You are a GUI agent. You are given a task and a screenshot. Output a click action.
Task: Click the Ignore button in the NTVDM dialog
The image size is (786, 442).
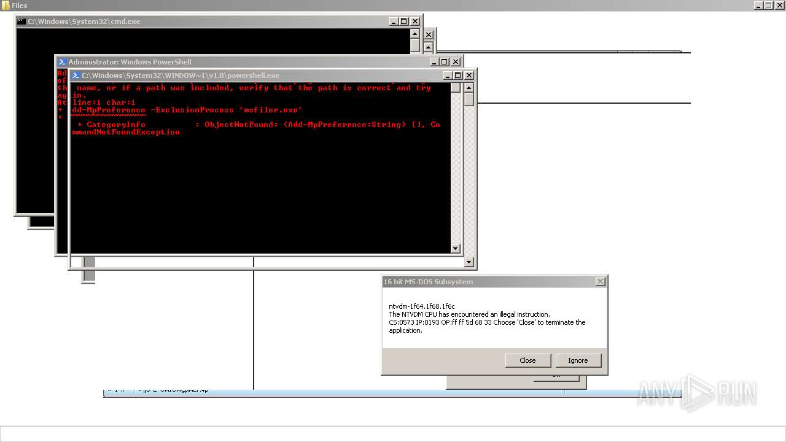click(x=578, y=360)
